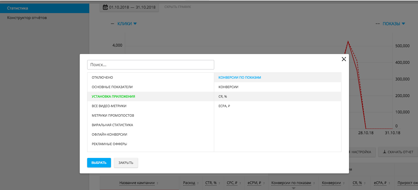Select Рекламные офферы category
Image resolution: width=418 pixels, height=190 pixels.
click(109, 144)
